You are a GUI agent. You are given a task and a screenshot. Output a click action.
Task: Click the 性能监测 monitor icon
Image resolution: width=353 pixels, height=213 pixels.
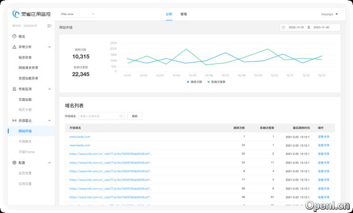[x=14, y=89]
